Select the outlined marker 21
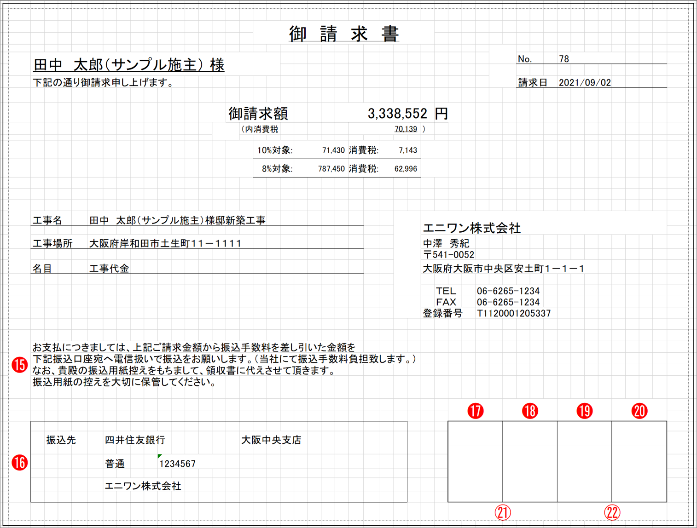Viewport: 697px width, 528px height. click(503, 512)
